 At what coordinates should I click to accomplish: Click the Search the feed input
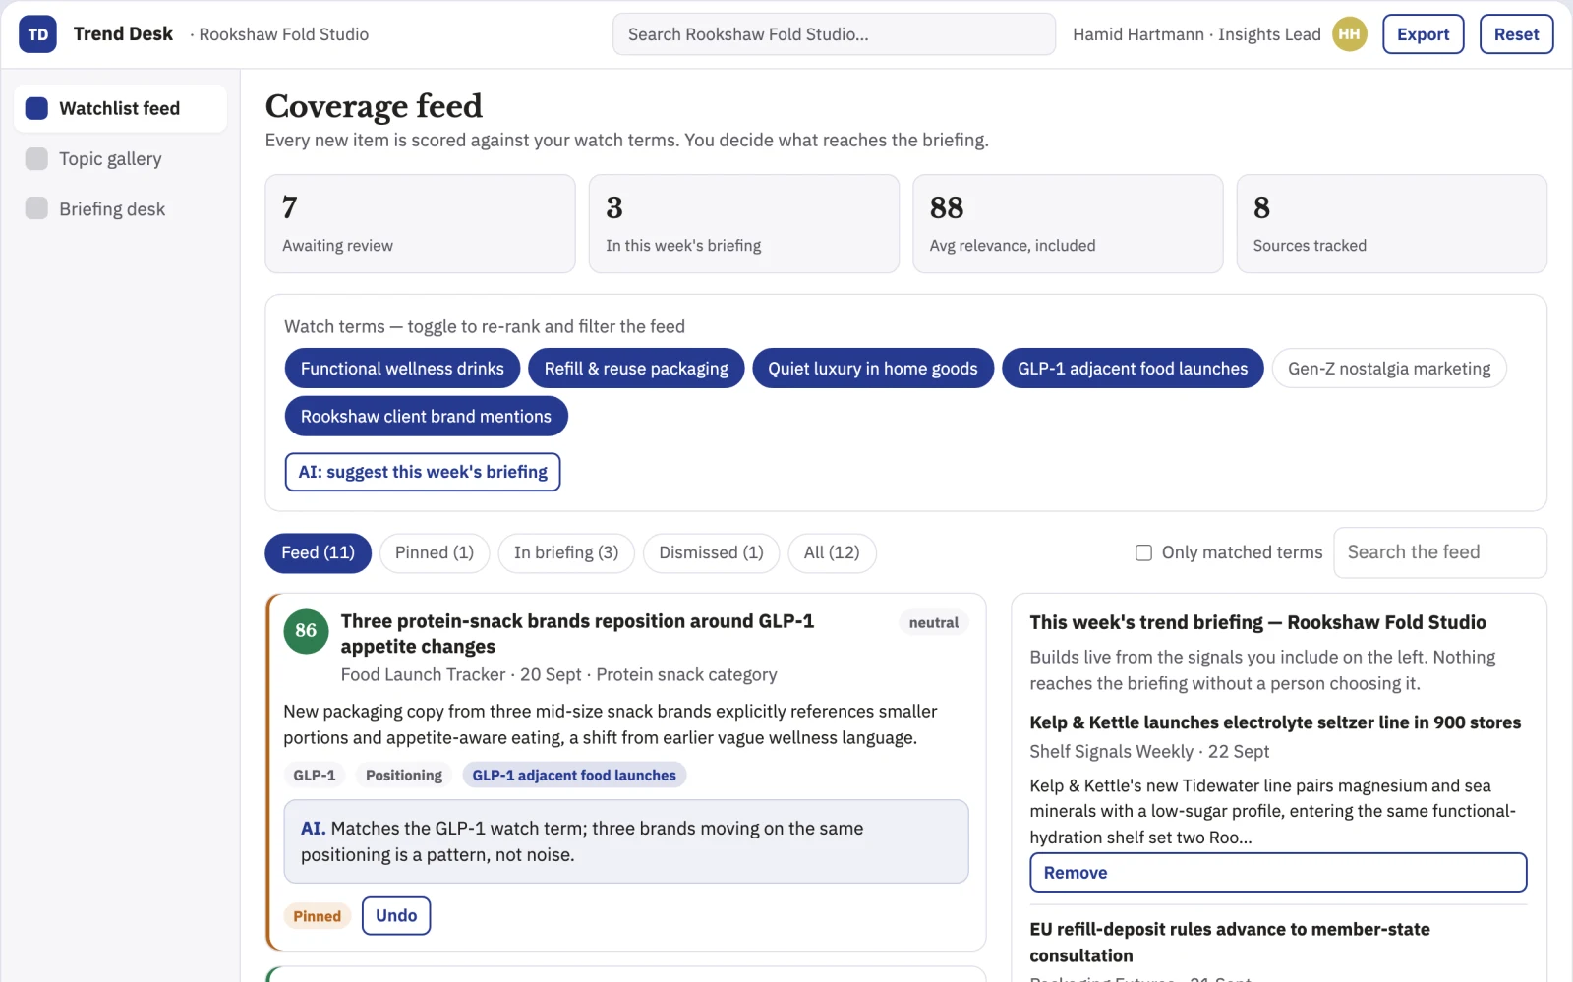1439,552
